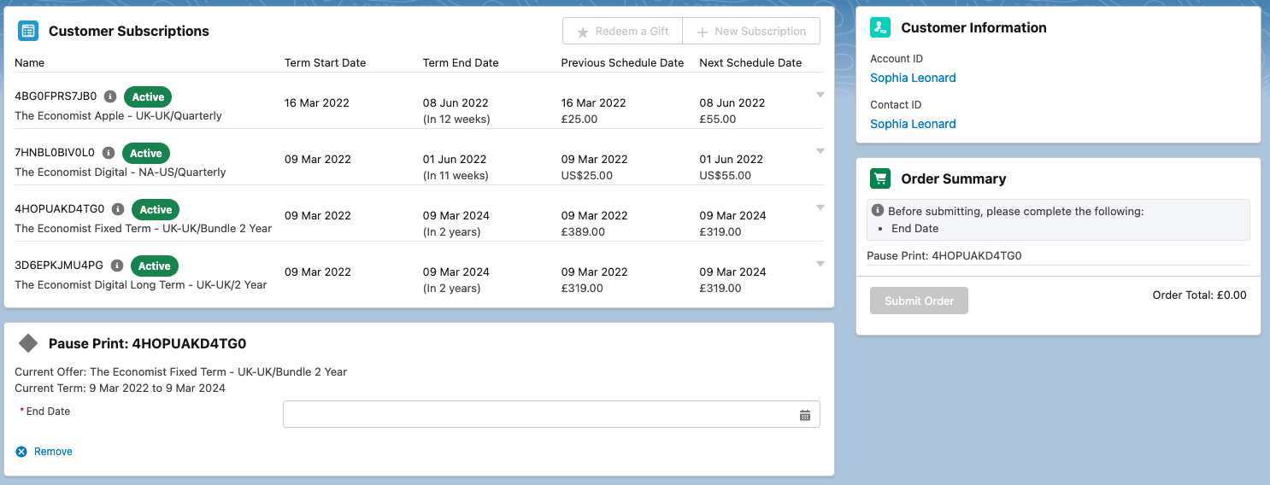Click Active badge on 7HNBL0BIV0L0 row

(x=146, y=153)
